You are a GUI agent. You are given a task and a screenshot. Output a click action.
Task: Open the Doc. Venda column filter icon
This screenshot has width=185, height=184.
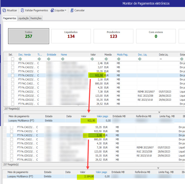coord(20,59)
